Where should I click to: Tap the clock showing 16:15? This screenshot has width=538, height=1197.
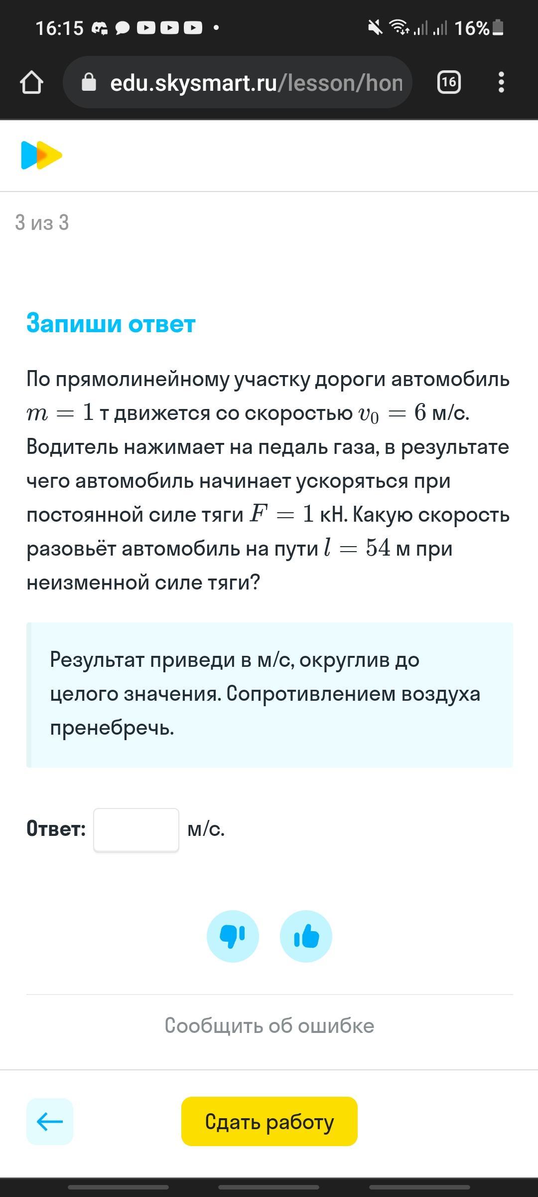coord(59,28)
